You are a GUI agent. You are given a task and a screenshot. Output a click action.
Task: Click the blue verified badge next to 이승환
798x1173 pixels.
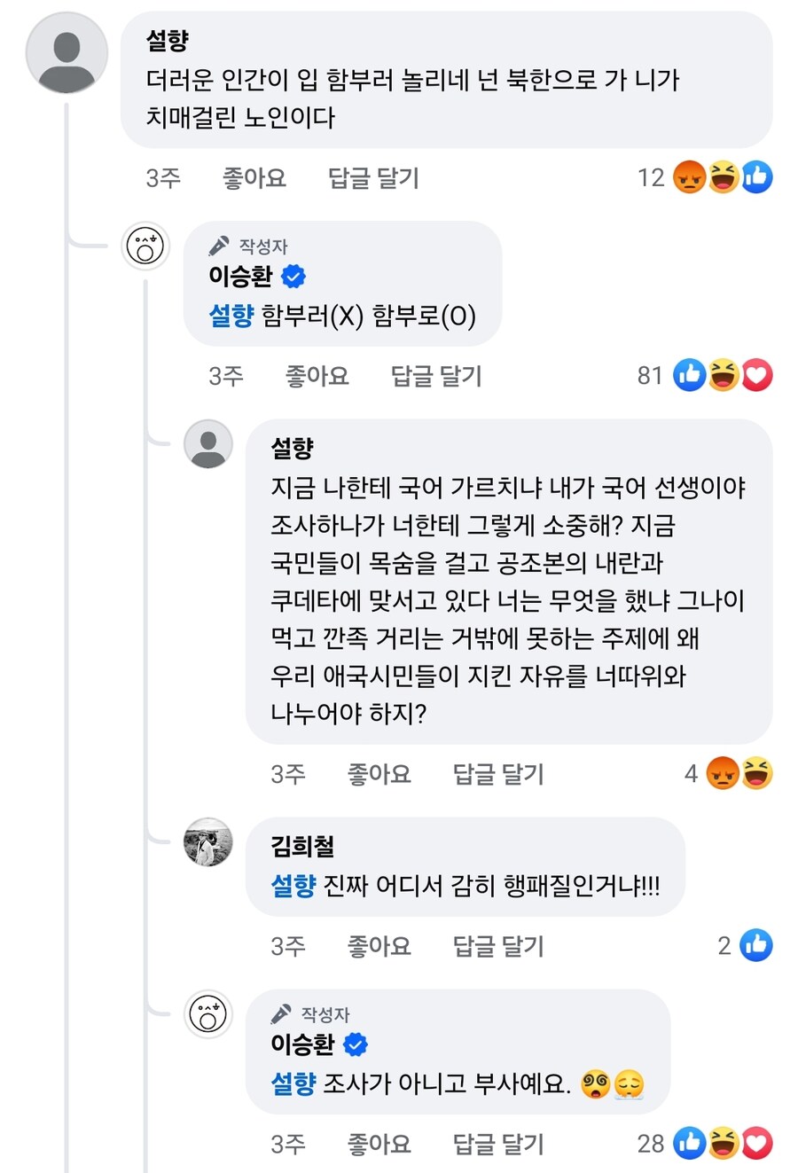coord(295,276)
